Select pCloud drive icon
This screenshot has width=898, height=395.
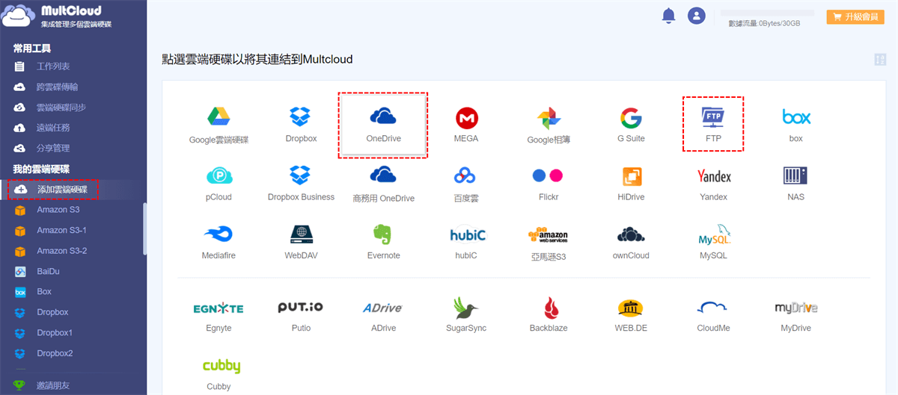coord(219,175)
